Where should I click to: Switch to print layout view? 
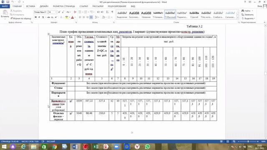coord(228,142)
